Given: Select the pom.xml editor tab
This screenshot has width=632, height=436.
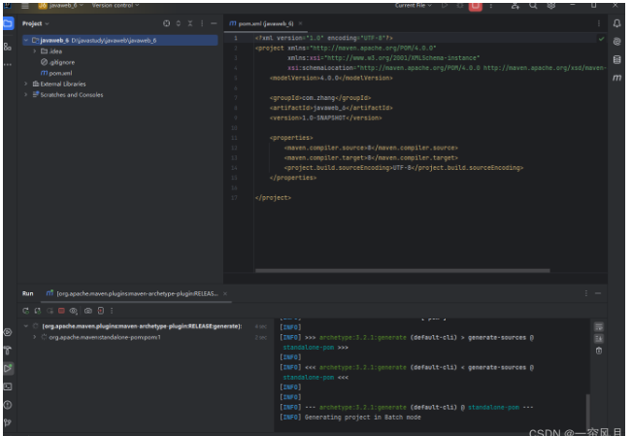Looking at the screenshot, I should click(262, 22).
